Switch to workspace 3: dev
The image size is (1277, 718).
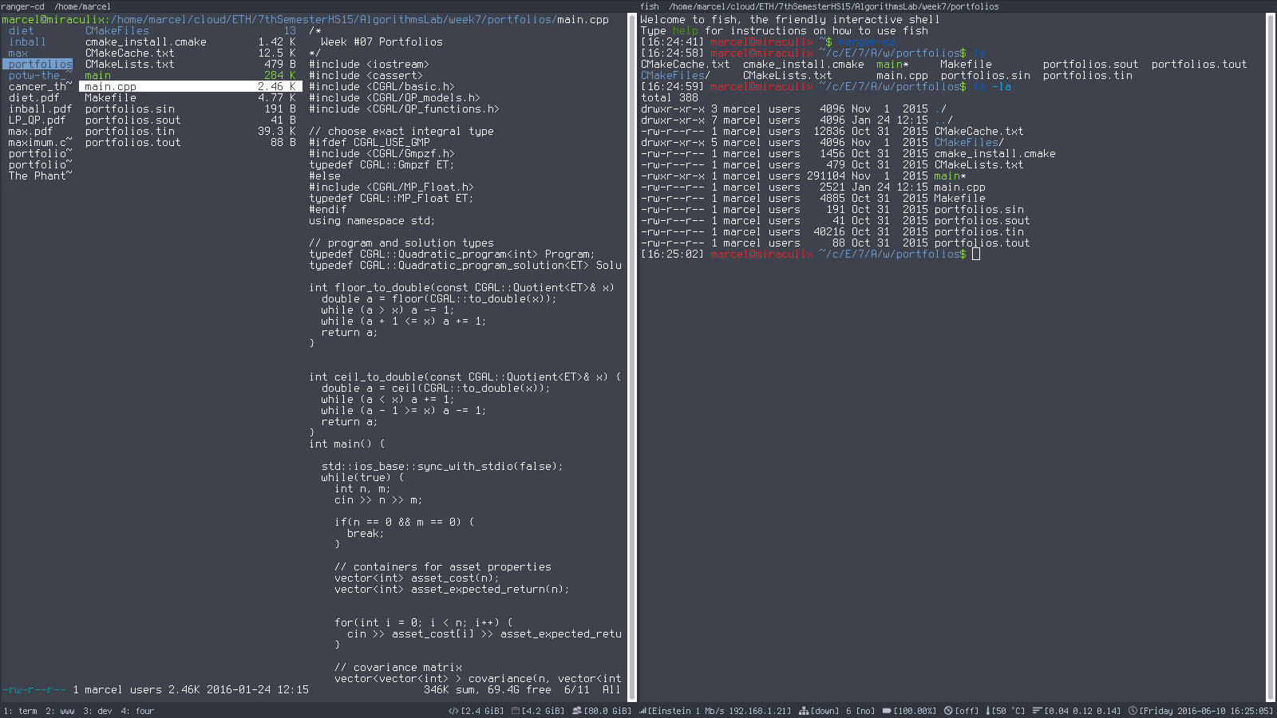click(97, 711)
